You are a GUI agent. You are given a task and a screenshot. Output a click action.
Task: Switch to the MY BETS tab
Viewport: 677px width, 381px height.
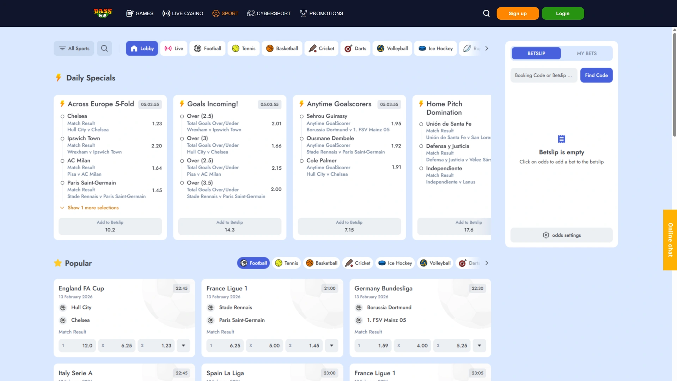586,53
